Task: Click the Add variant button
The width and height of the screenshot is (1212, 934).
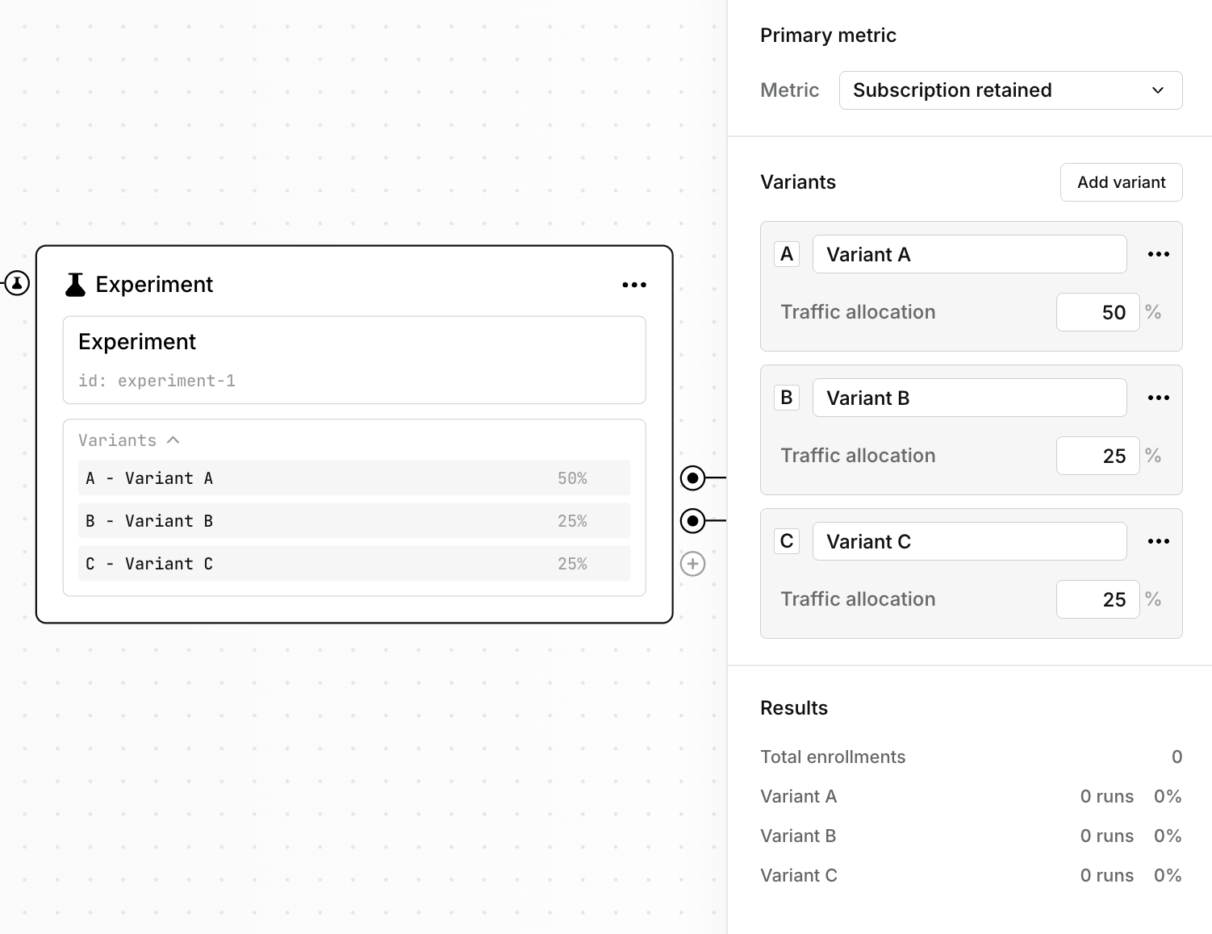Action: [1121, 182]
